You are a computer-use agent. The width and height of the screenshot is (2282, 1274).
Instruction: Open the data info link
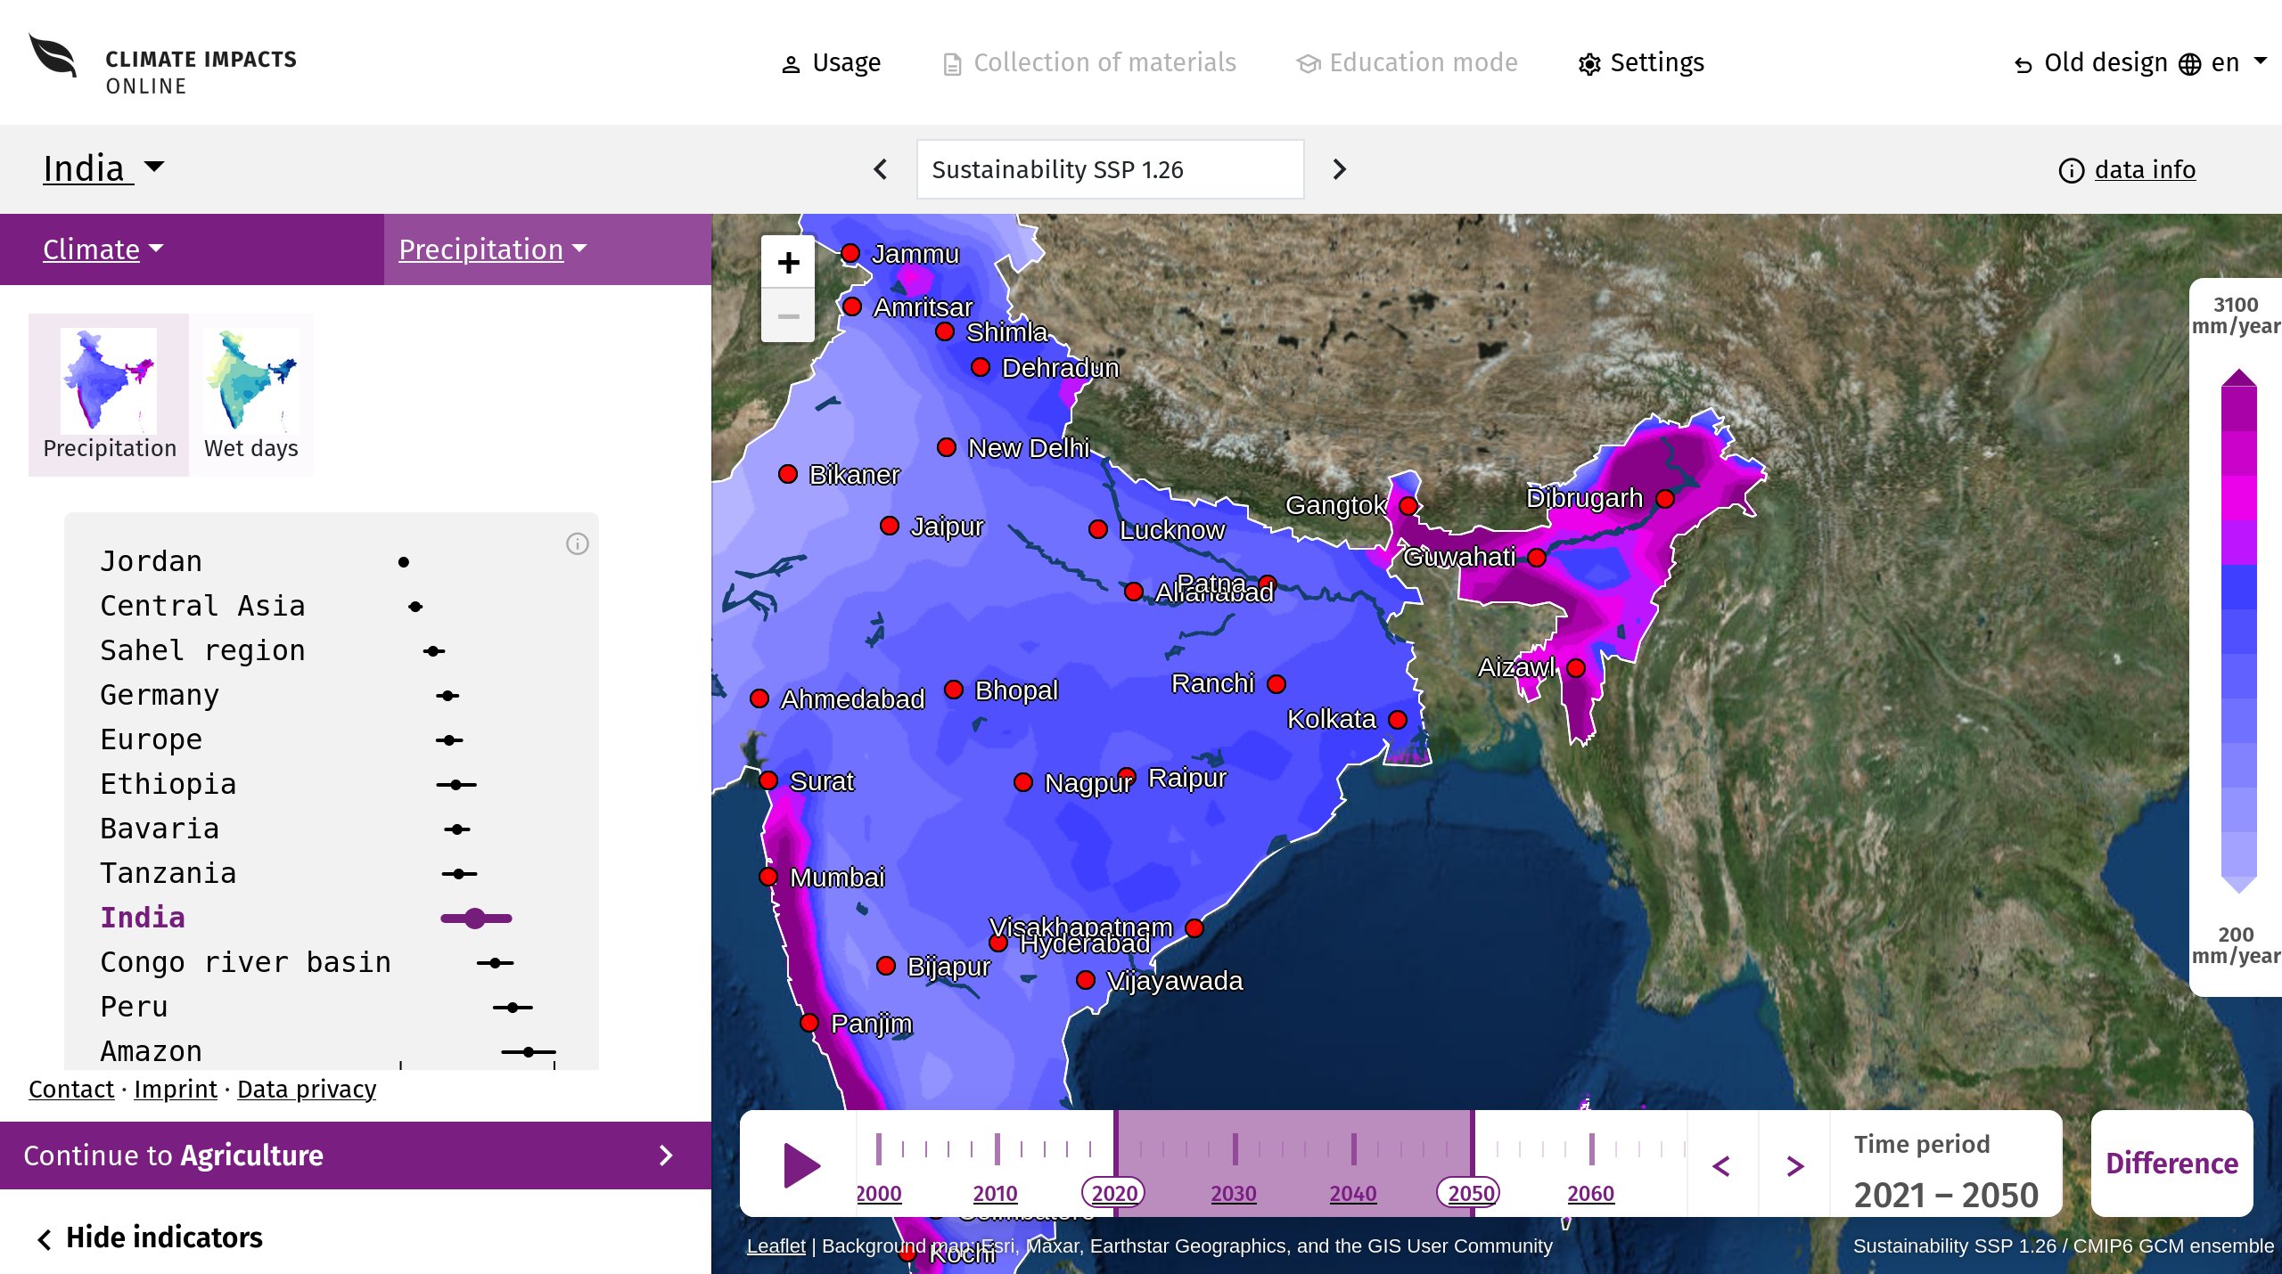2127,169
